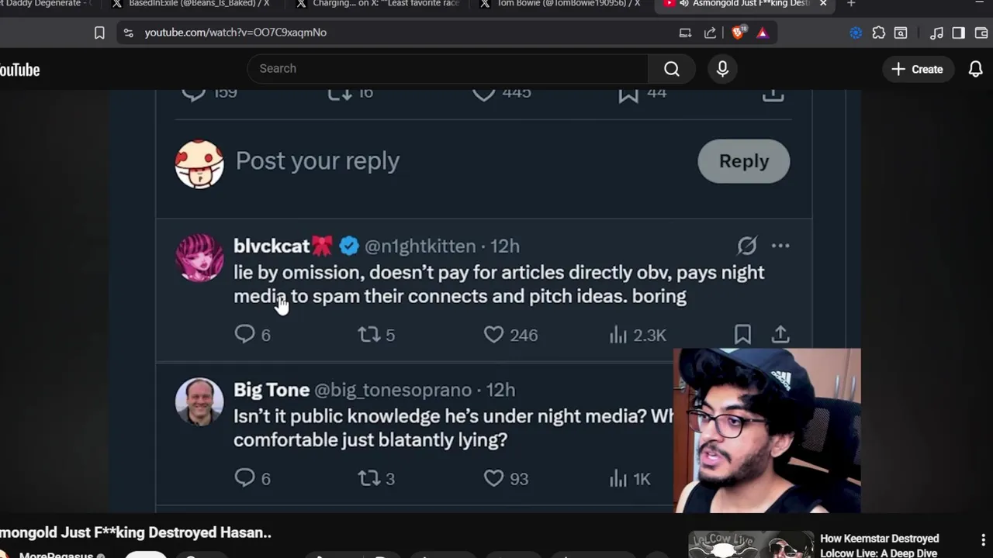Open YouTube notifications bell
This screenshot has height=558, width=993.
975,69
